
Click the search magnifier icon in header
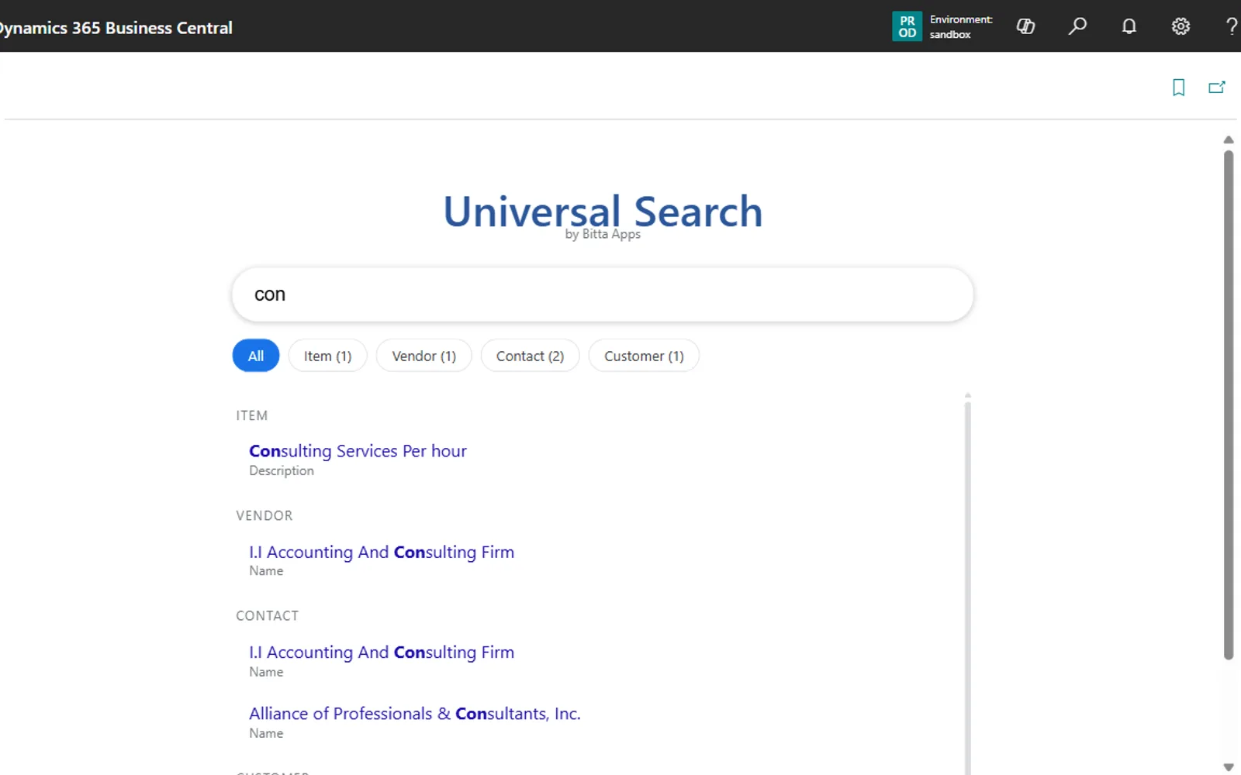[1077, 26]
